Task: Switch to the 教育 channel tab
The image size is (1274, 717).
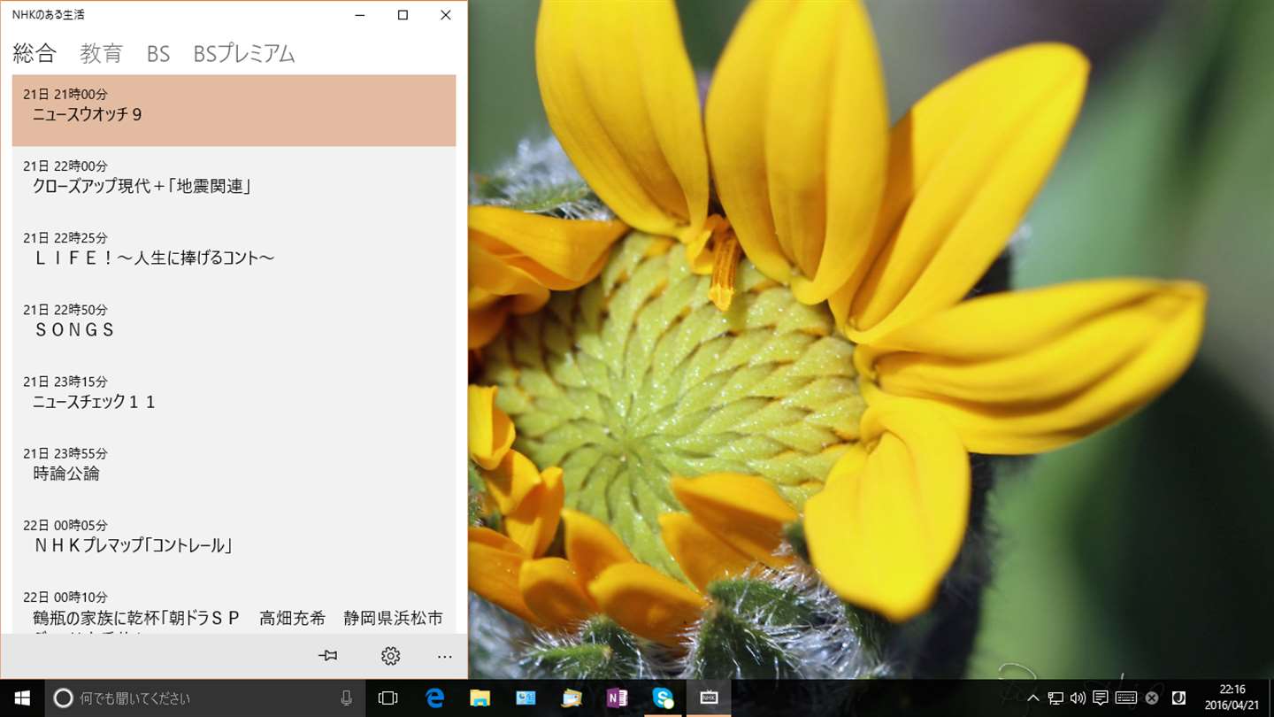Action: 101,54
